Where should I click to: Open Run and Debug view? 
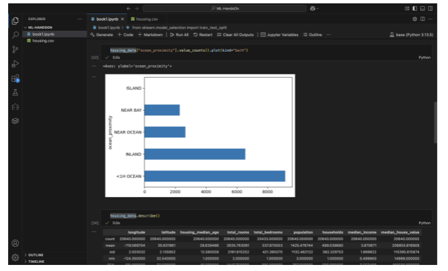coord(15,64)
